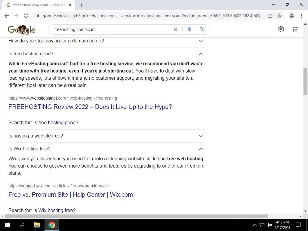The width and height of the screenshot is (308, 231).
Task: Open the taskbar clock and date
Action: pos(282,225)
